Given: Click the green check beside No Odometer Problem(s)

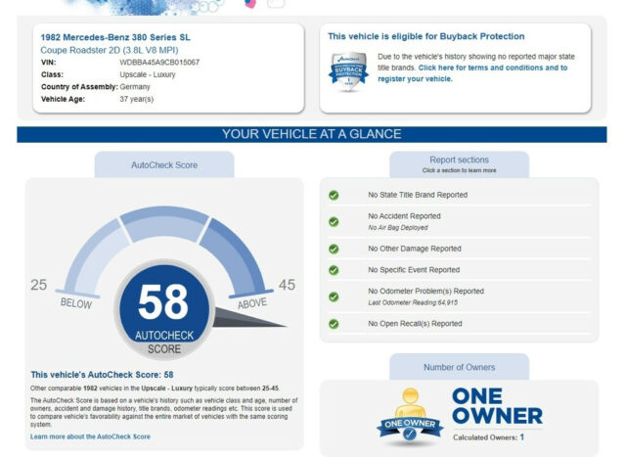Looking at the screenshot, I should 334,296.
